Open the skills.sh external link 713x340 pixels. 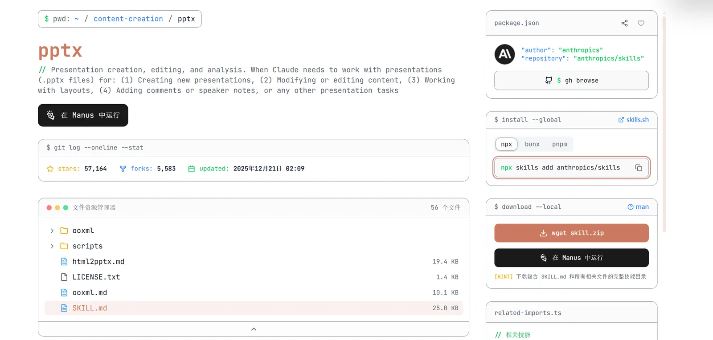click(633, 120)
